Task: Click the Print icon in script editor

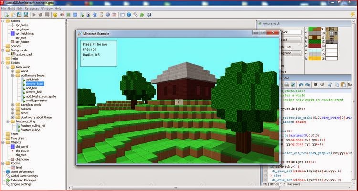Action: [x=287, y=85]
